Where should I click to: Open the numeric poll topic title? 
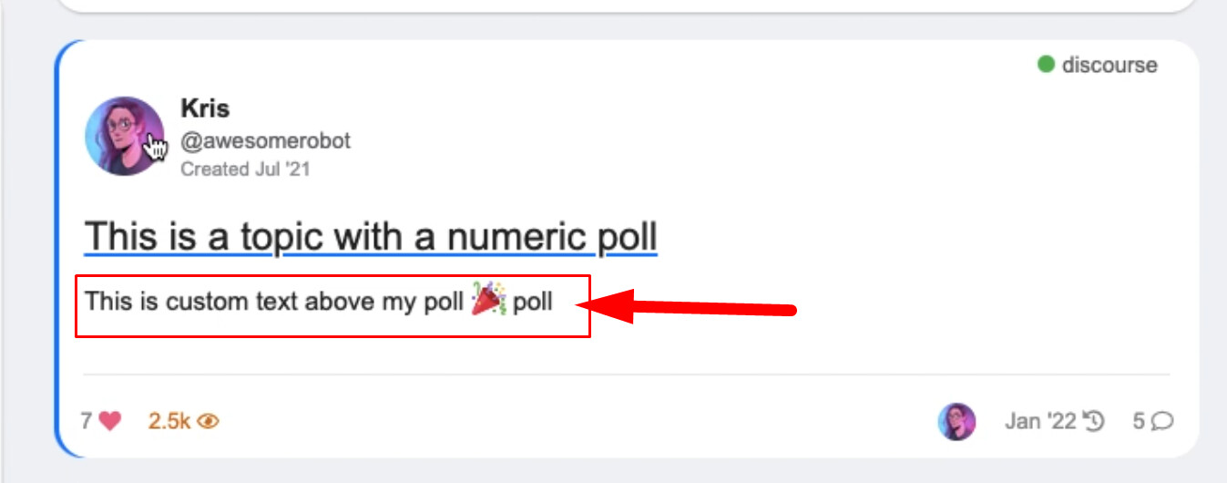(x=371, y=237)
